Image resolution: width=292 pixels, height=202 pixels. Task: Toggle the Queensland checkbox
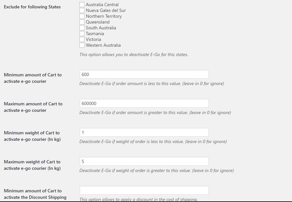(82, 22)
